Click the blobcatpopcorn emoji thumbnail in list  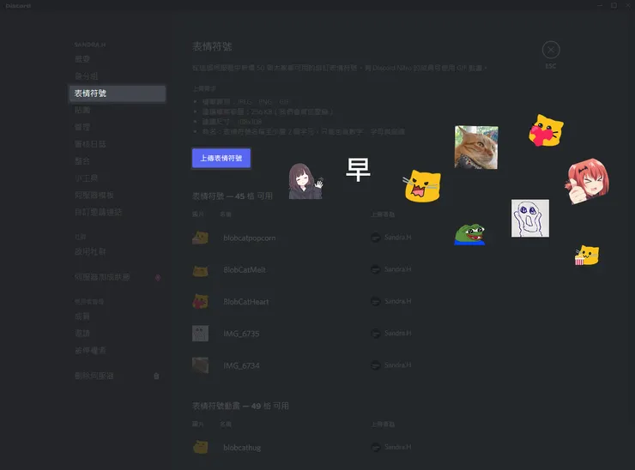point(200,238)
